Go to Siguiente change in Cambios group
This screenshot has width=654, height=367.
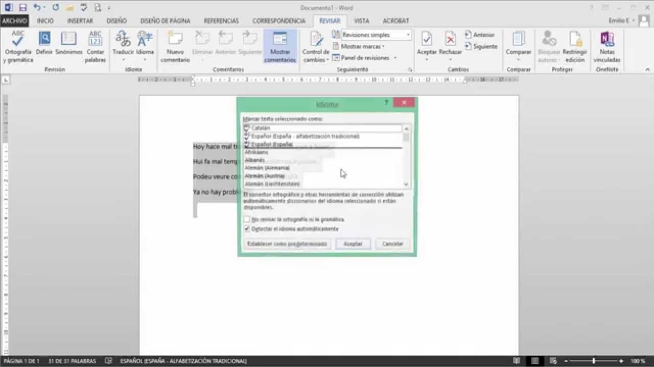(481, 46)
